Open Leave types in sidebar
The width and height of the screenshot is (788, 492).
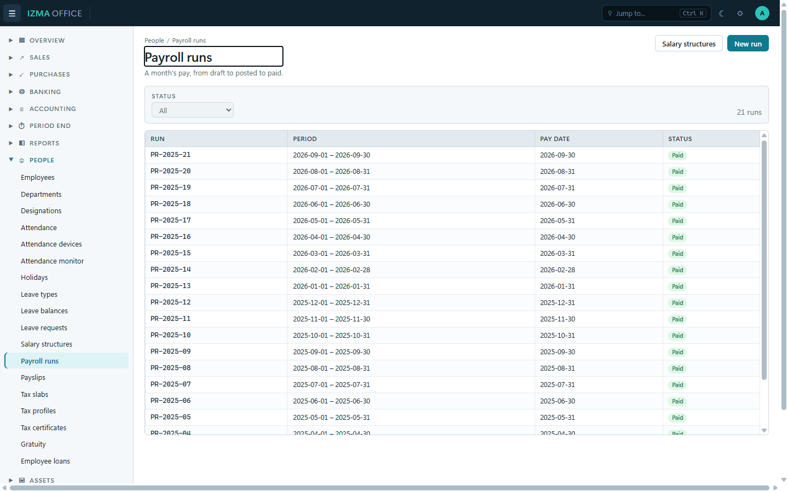(66, 295)
